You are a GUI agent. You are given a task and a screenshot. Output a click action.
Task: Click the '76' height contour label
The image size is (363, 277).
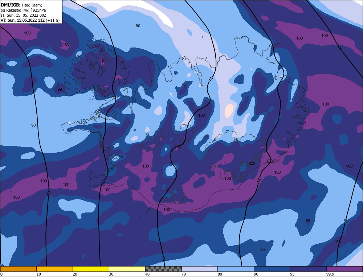[x=259, y=181]
